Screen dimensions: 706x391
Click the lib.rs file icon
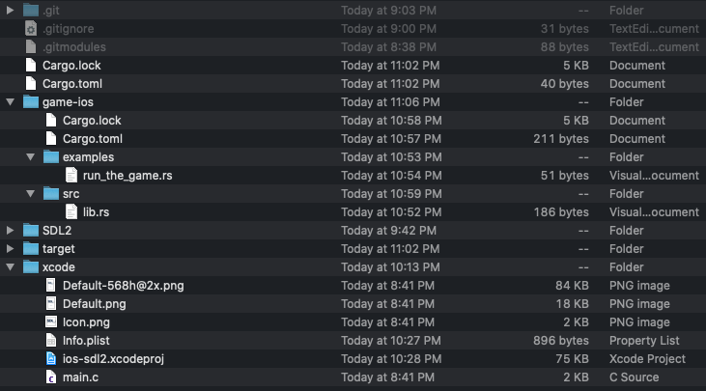71,212
